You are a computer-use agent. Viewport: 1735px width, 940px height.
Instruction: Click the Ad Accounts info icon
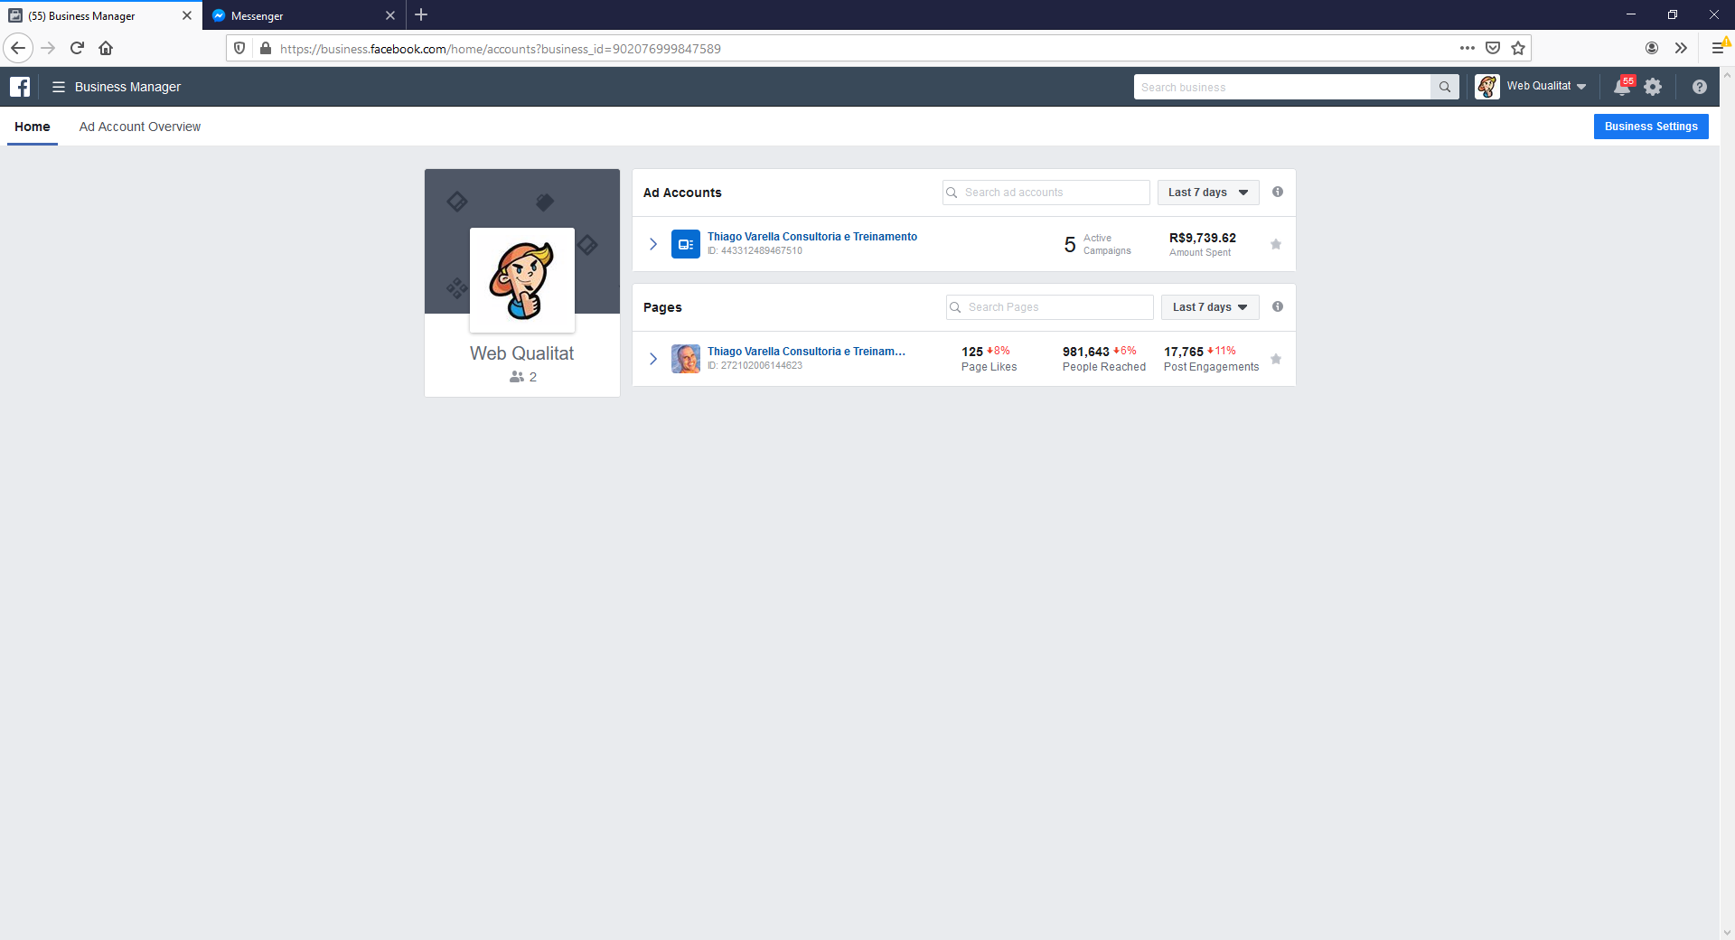click(x=1278, y=192)
